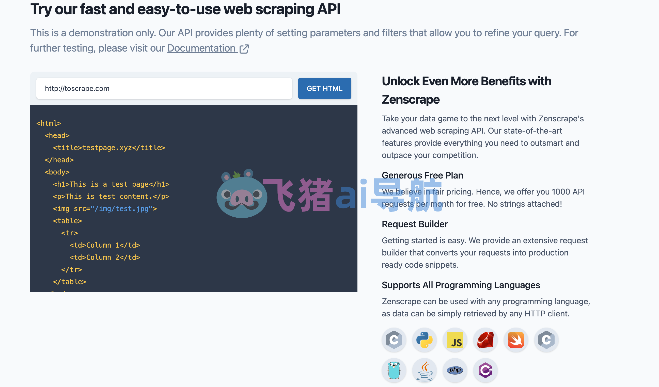Image resolution: width=659 pixels, height=387 pixels.
Task: Click the C icon right of Swift
Action: [546, 340]
